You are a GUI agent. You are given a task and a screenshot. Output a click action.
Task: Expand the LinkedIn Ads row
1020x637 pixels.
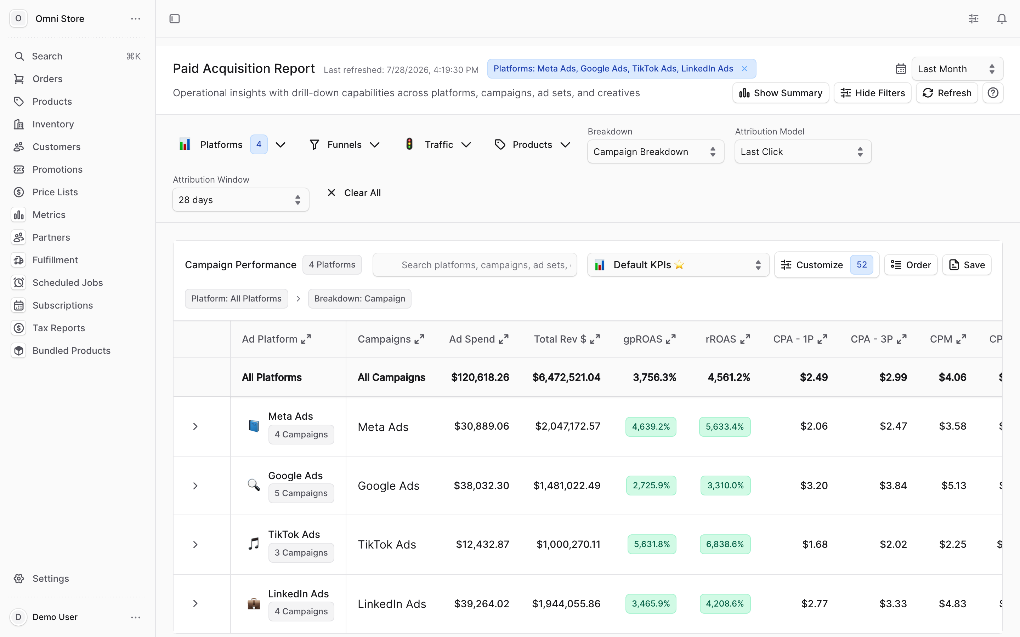tap(195, 603)
